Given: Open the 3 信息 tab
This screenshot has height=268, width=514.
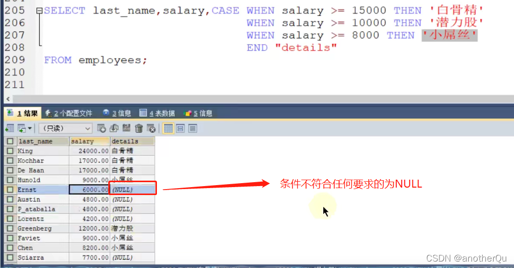Looking at the screenshot, I should point(117,113).
